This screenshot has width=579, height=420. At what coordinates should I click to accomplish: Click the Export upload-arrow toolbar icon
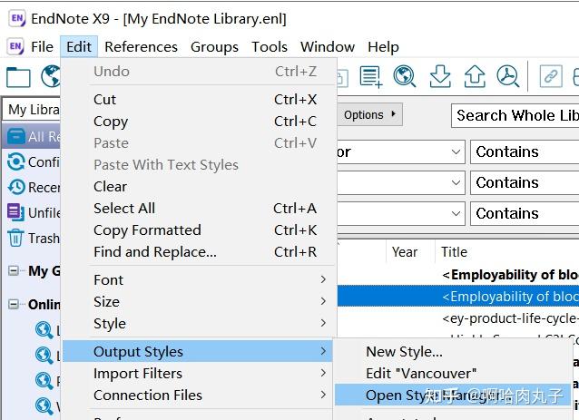[474, 77]
